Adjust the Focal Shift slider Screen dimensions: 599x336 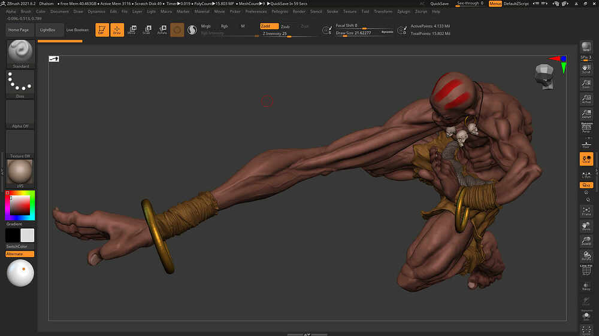tap(364, 26)
